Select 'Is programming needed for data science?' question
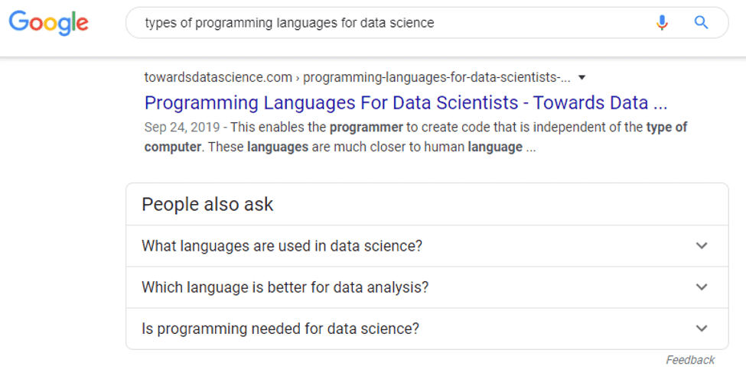The width and height of the screenshot is (746, 379). pos(280,329)
